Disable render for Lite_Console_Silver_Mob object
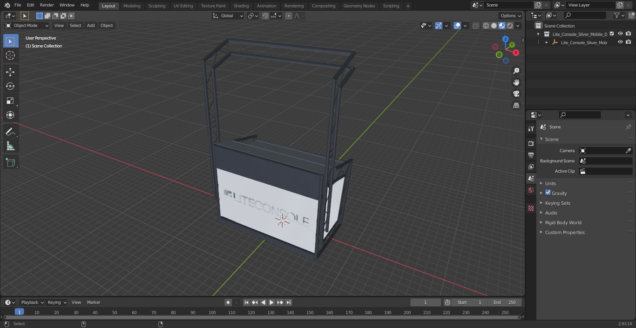The width and height of the screenshot is (636, 328). click(629, 42)
